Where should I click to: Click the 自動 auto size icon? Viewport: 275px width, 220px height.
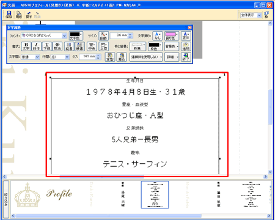pos(103,36)
